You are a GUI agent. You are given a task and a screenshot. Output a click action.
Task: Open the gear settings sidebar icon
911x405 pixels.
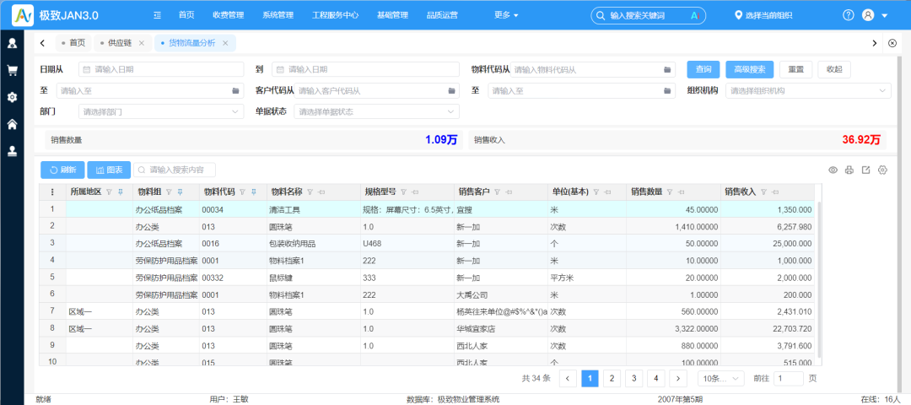coord(12,97)
